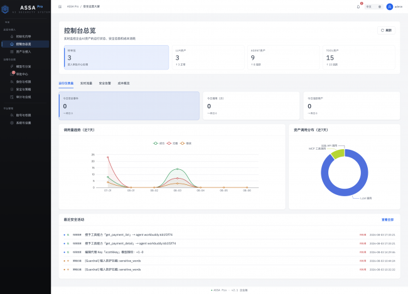Click the globe icon in the language selector
The image size is (408, 294).
pyautogui.click(x=380, y=7)
